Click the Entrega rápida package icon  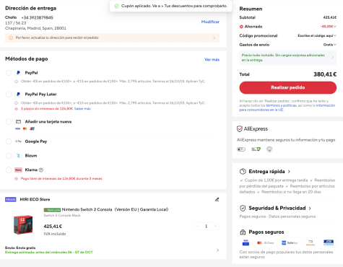click(243, 172)
